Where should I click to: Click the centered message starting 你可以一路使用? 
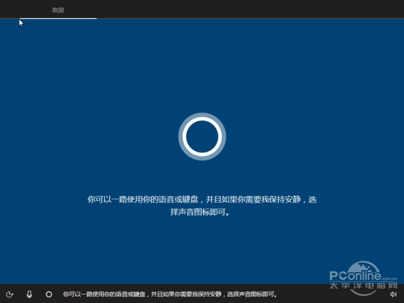[x=202, y=205]
